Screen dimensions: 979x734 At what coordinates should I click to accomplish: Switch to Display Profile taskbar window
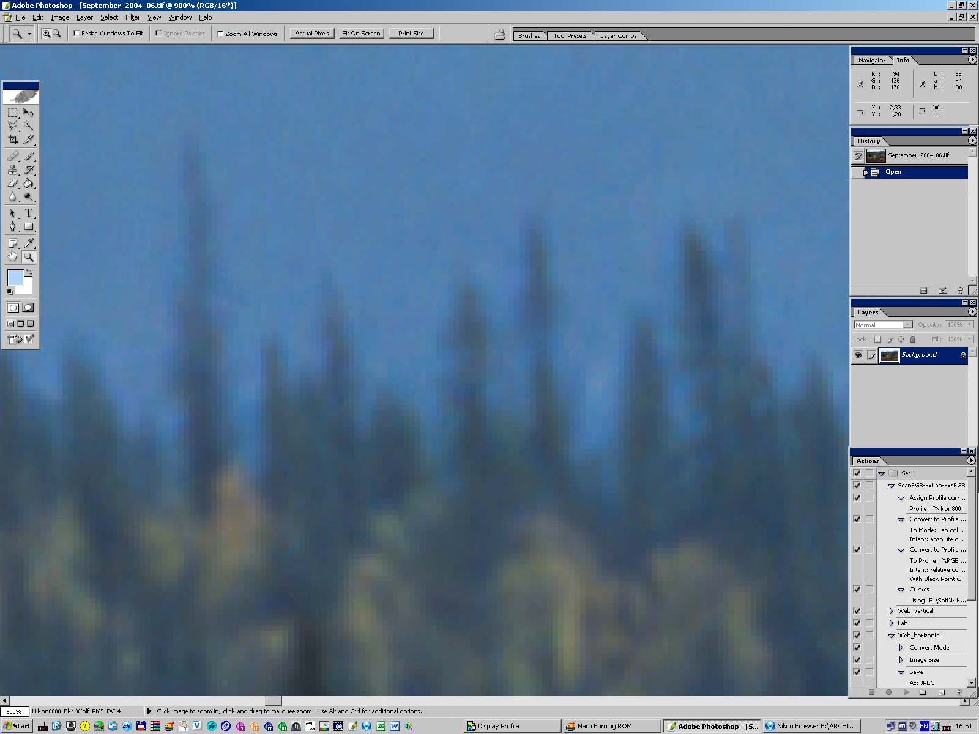click(512, 726)
